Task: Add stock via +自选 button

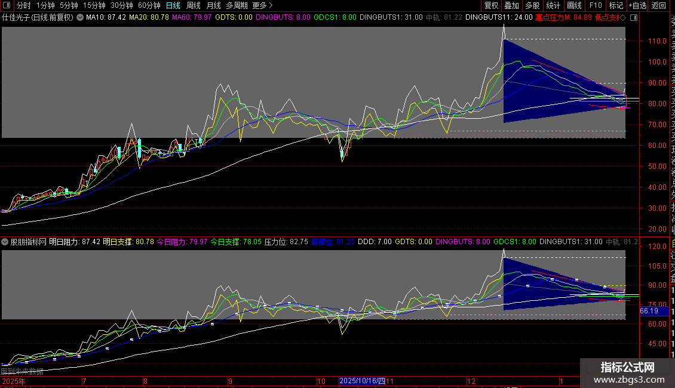Action: (x=637, y=5)
